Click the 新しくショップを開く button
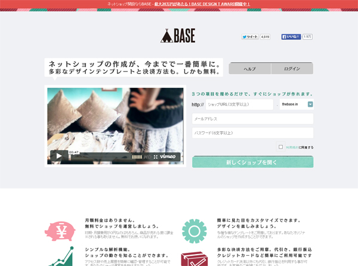This screenshot has width=358, height=266. click(x=252, y=162)
